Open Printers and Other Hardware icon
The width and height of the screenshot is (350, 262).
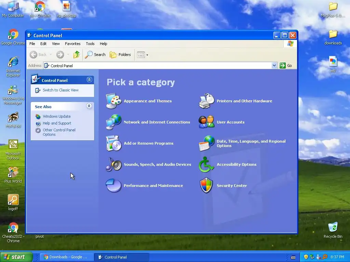click(206, 101)
